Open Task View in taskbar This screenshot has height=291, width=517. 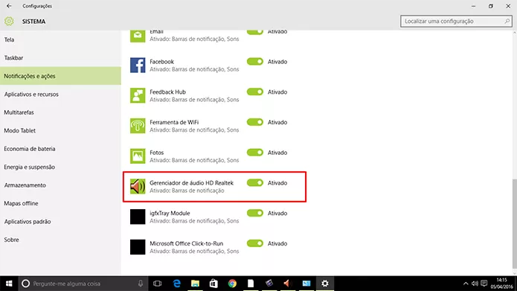coord(157,284)
